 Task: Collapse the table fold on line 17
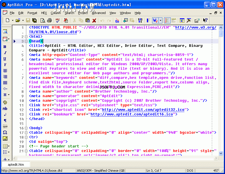click(26, 133)
